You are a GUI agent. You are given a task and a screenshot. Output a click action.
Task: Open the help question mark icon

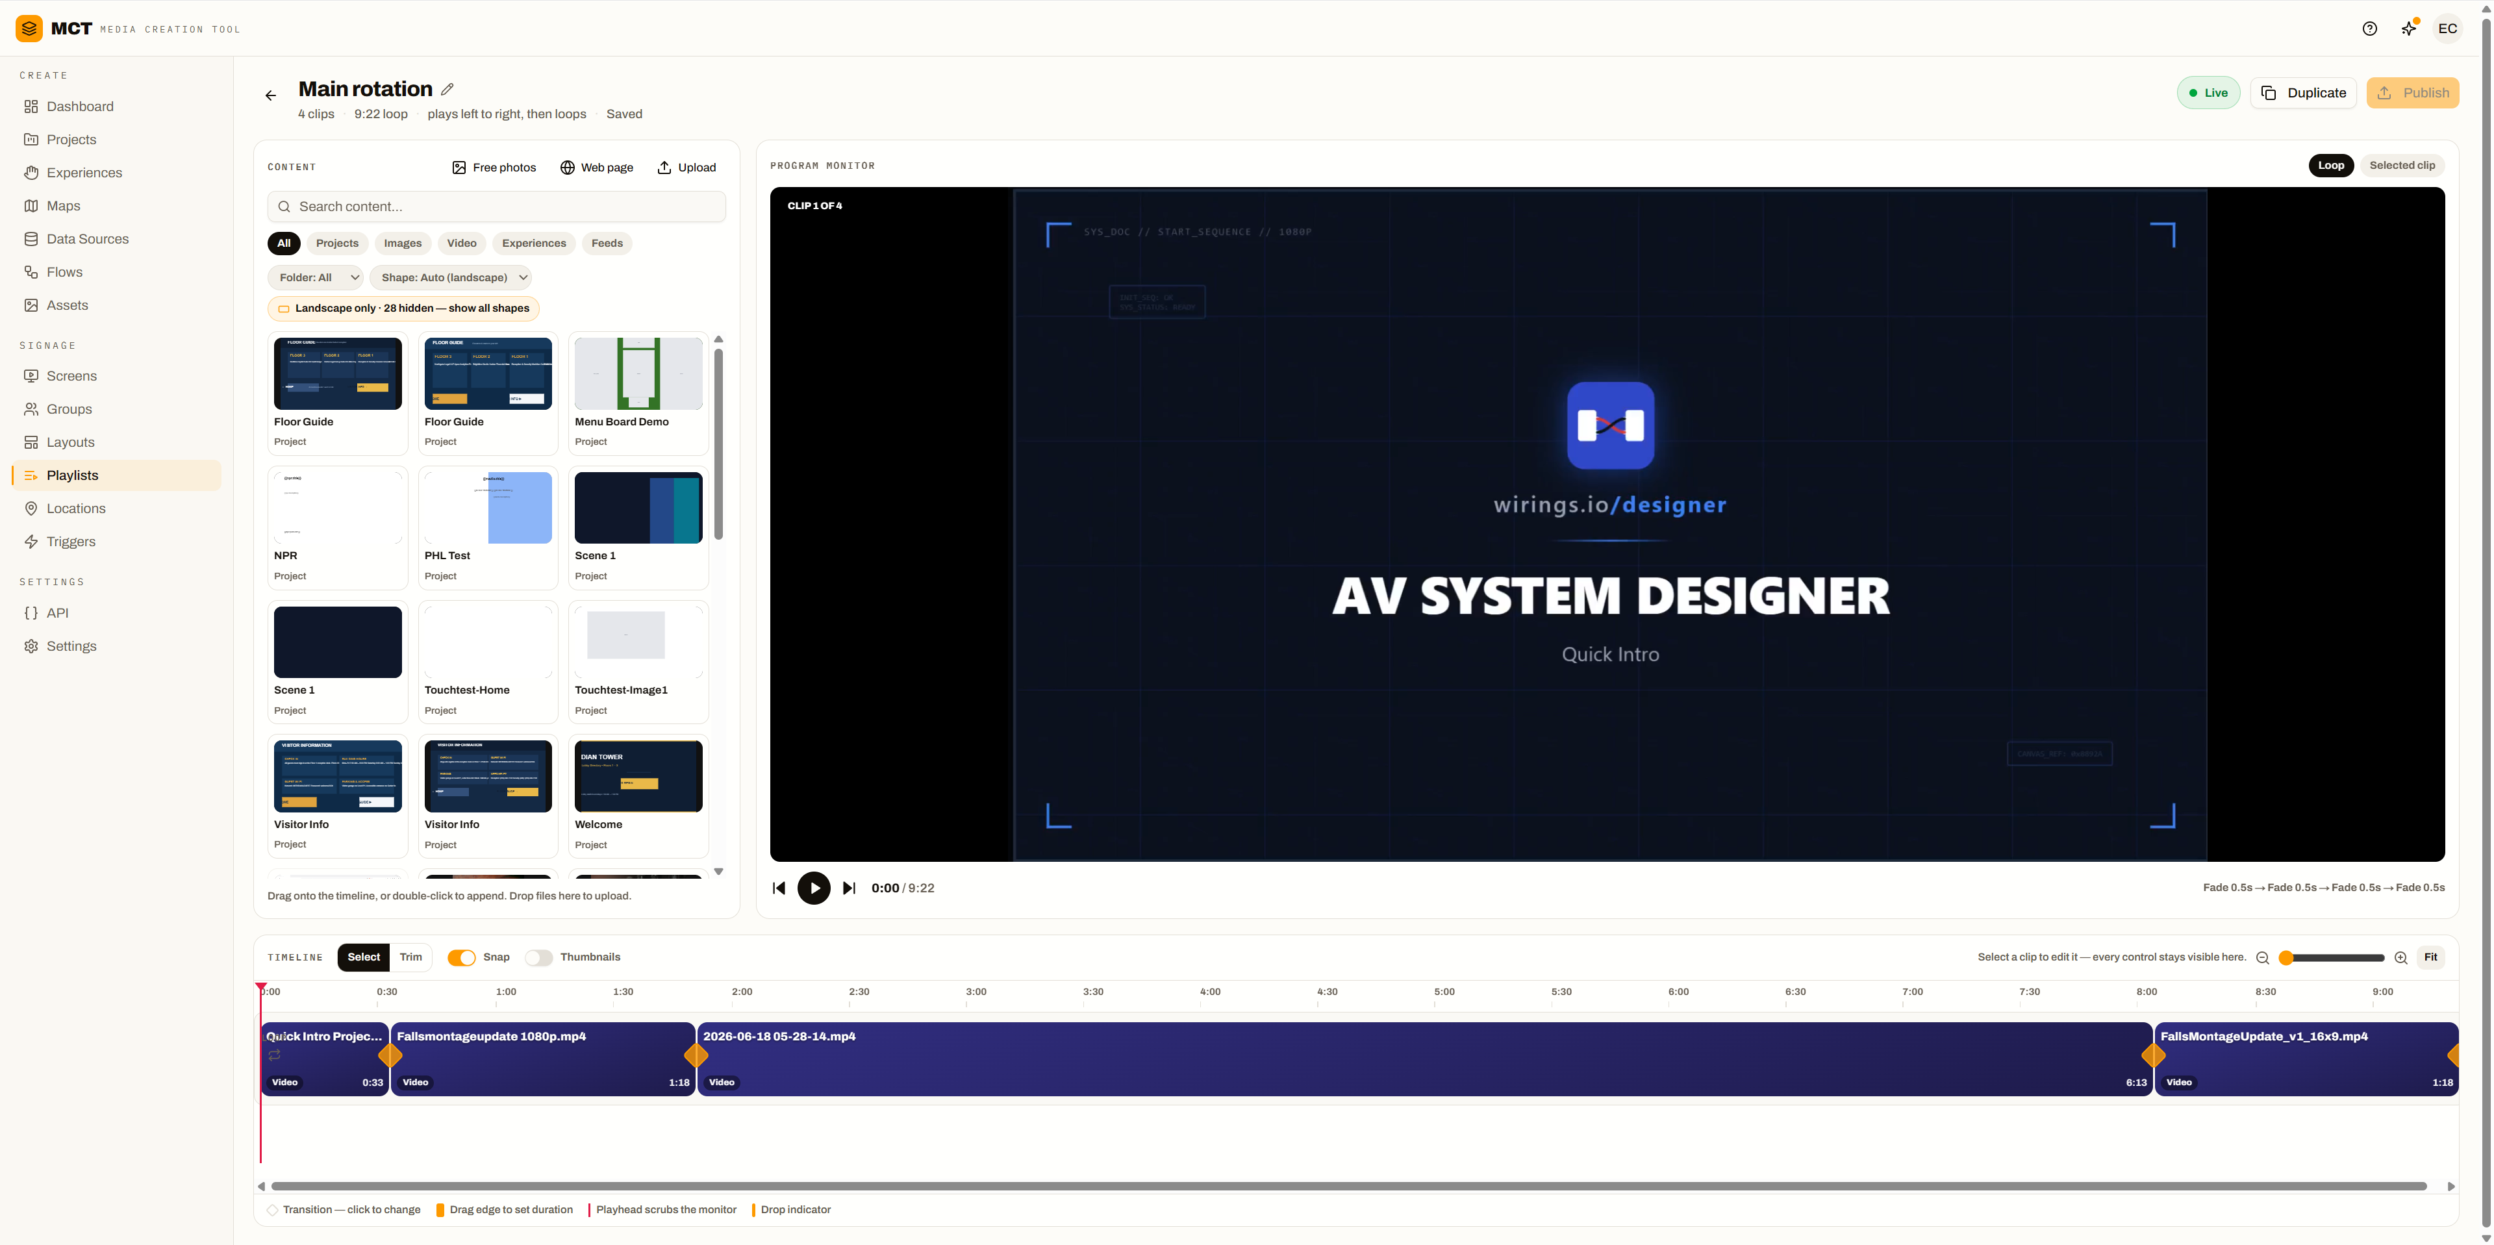tap(2369, 28)
